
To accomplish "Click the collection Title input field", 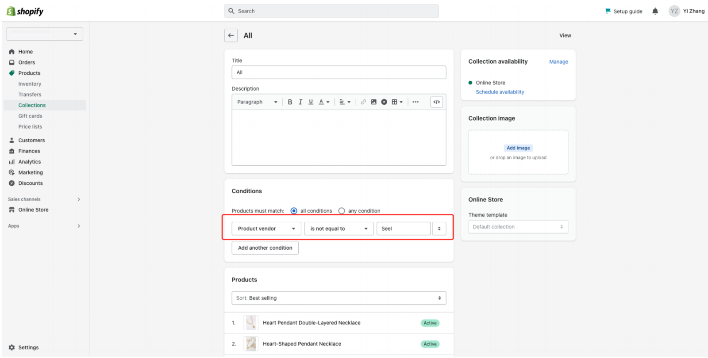I will point(339,72).
